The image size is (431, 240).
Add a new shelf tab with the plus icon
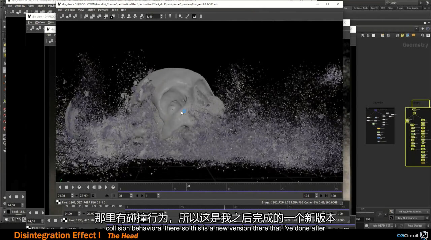coord(425,8)
